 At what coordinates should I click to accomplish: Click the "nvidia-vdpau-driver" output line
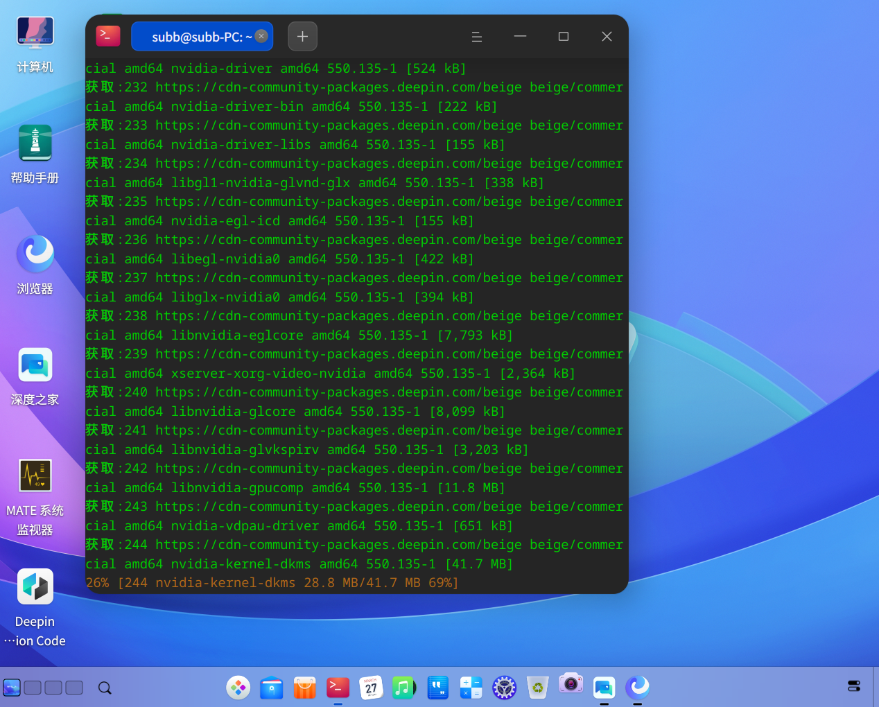(x=299, y=526)
